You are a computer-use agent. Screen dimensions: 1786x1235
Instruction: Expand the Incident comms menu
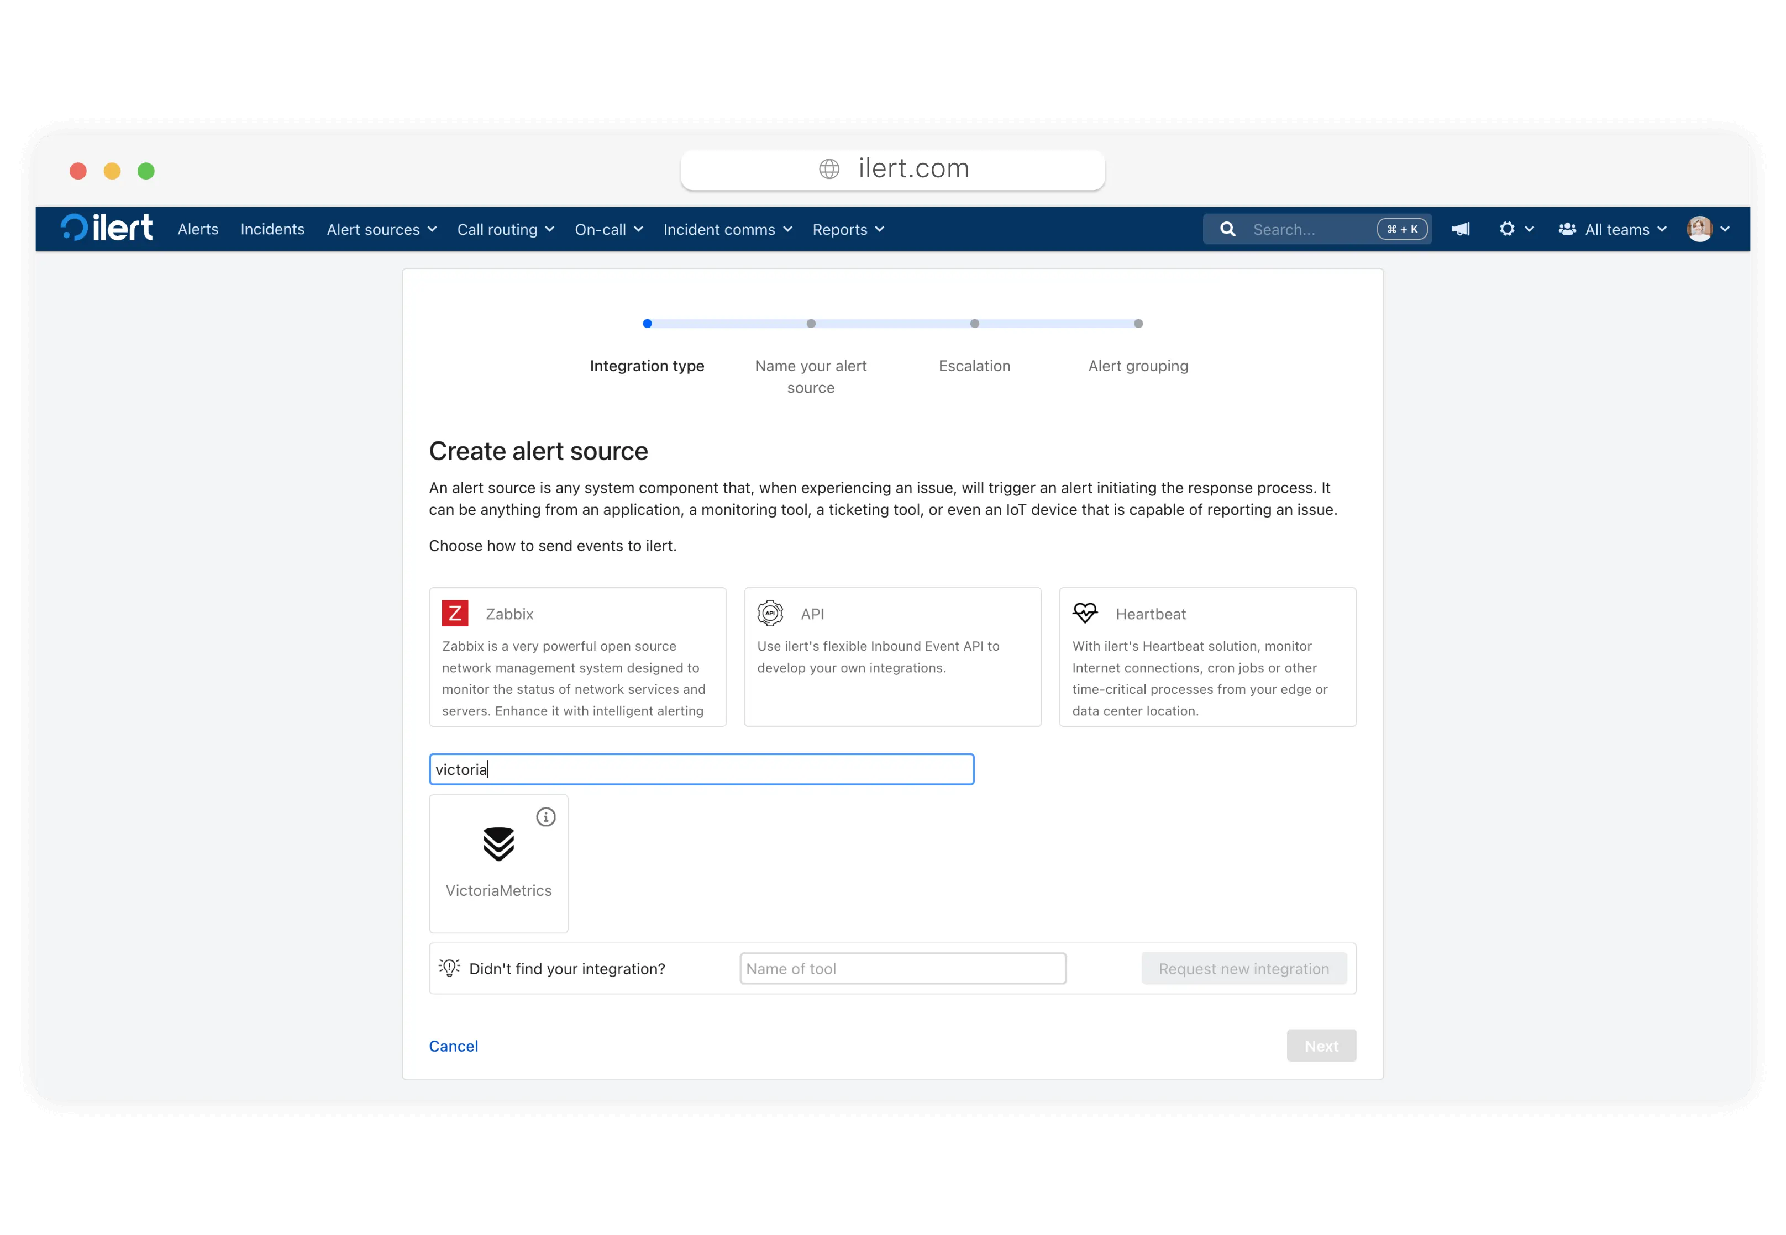728,230
